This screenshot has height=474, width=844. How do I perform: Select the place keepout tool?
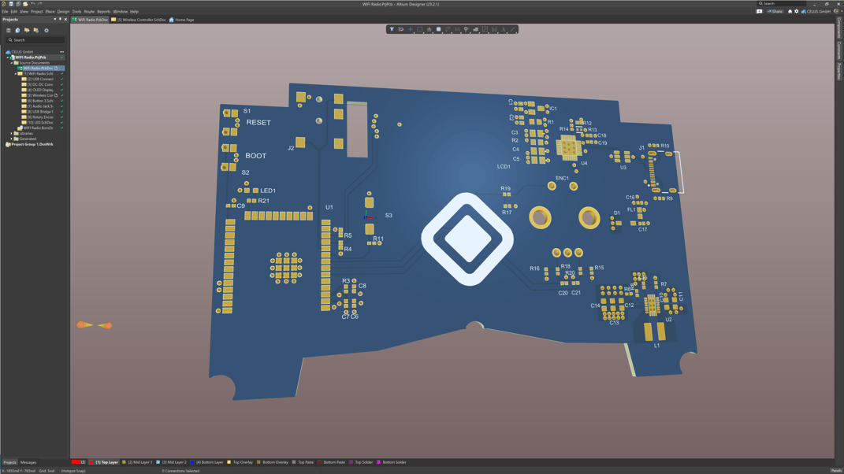[x=485, y=30]
